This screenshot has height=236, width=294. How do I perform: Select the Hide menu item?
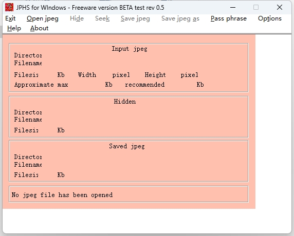point(77,18)
